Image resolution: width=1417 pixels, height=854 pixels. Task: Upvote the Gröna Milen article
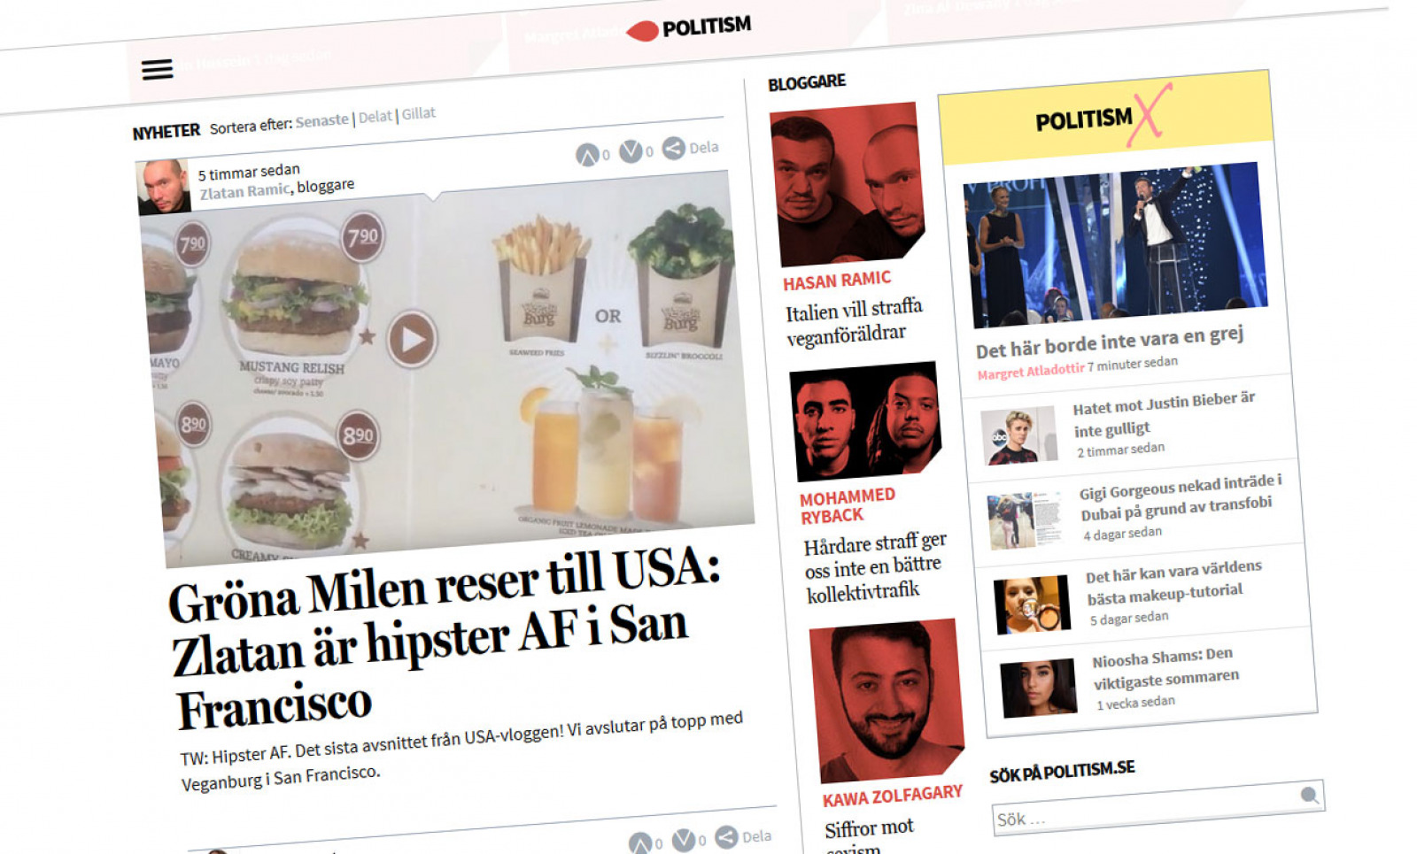[587, 155]
